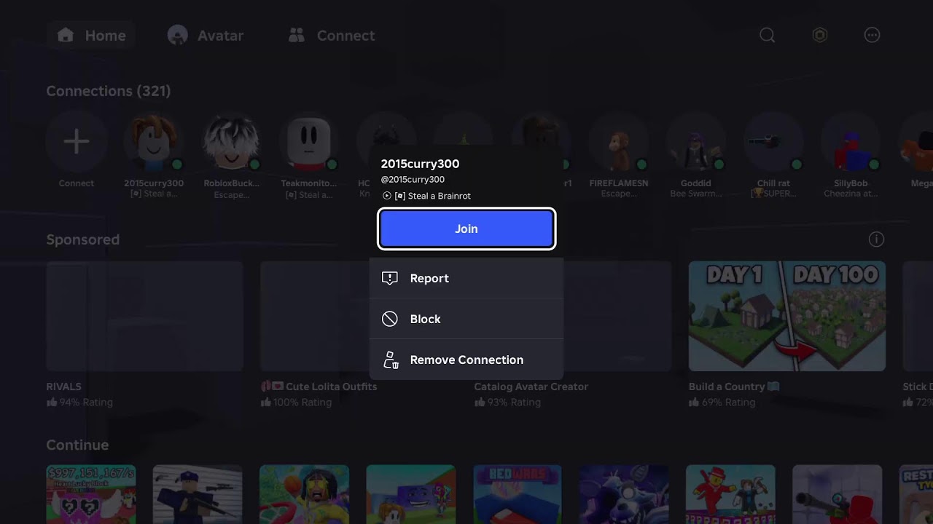Open the Catalog Avatar Creator title
Image resolution: width=933 pixels, height=524 pixels.
click(531, 386)
